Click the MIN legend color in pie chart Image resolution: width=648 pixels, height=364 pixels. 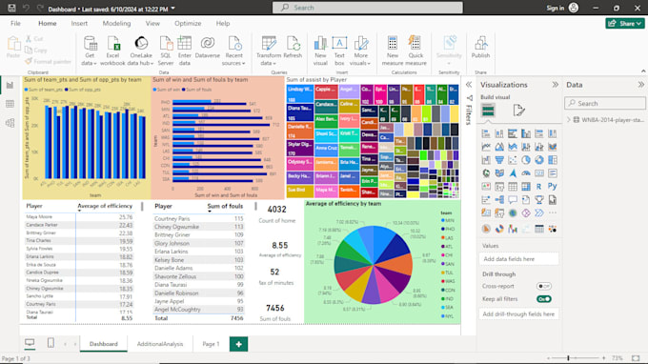tap(443, 221)
